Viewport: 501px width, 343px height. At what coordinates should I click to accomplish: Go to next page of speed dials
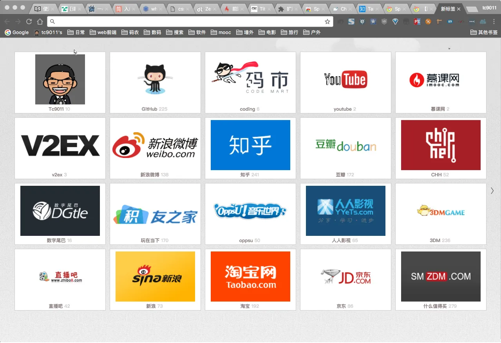[x=492, y=190]
